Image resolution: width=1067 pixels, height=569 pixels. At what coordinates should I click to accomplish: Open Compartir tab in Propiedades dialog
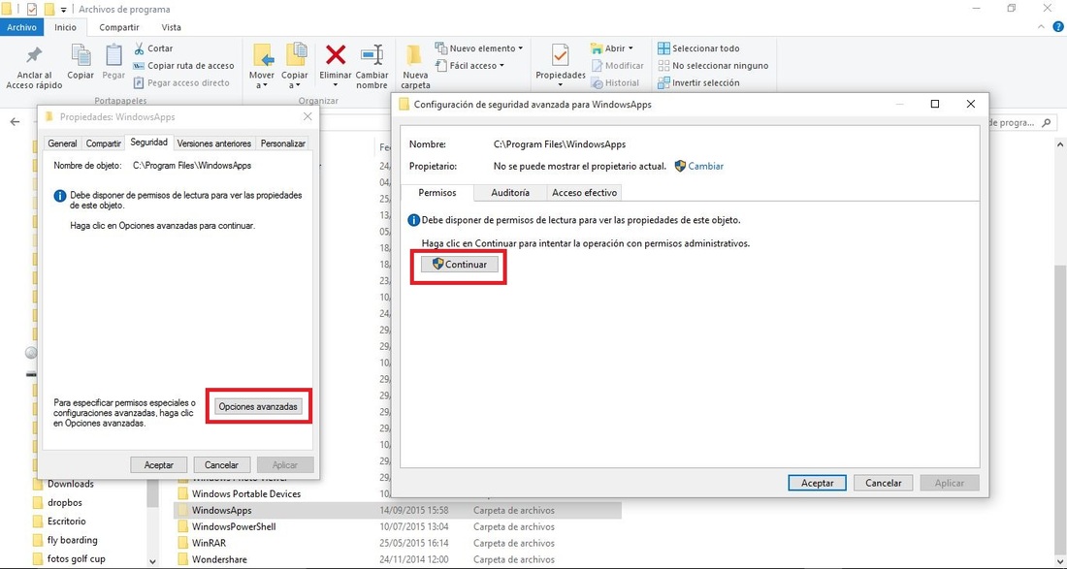(x=104, y=143)
